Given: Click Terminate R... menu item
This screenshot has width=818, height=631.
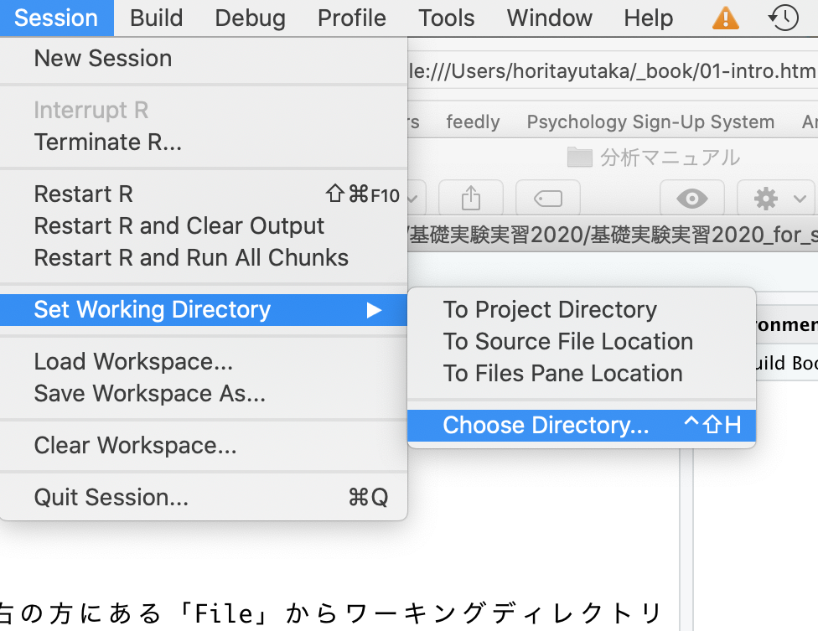Looking at the screenshot, I should tap(107, 142).
